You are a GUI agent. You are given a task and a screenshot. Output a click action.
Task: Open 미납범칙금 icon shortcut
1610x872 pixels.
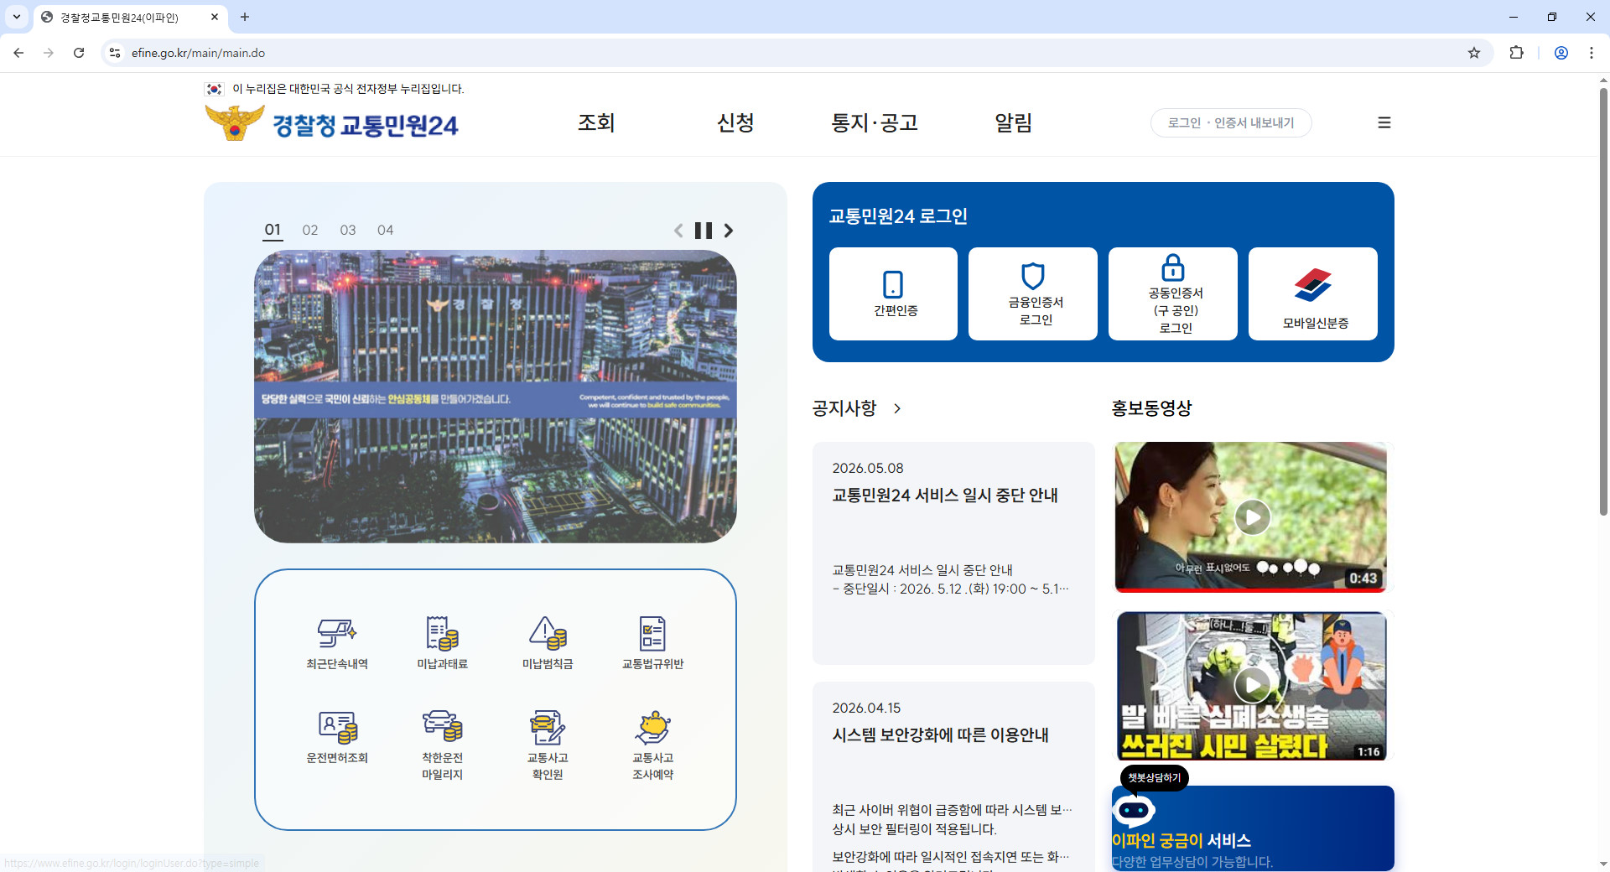(548, 643)
